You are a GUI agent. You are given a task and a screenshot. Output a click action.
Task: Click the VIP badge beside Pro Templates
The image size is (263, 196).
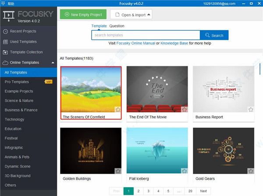click(x=48, y=82)
